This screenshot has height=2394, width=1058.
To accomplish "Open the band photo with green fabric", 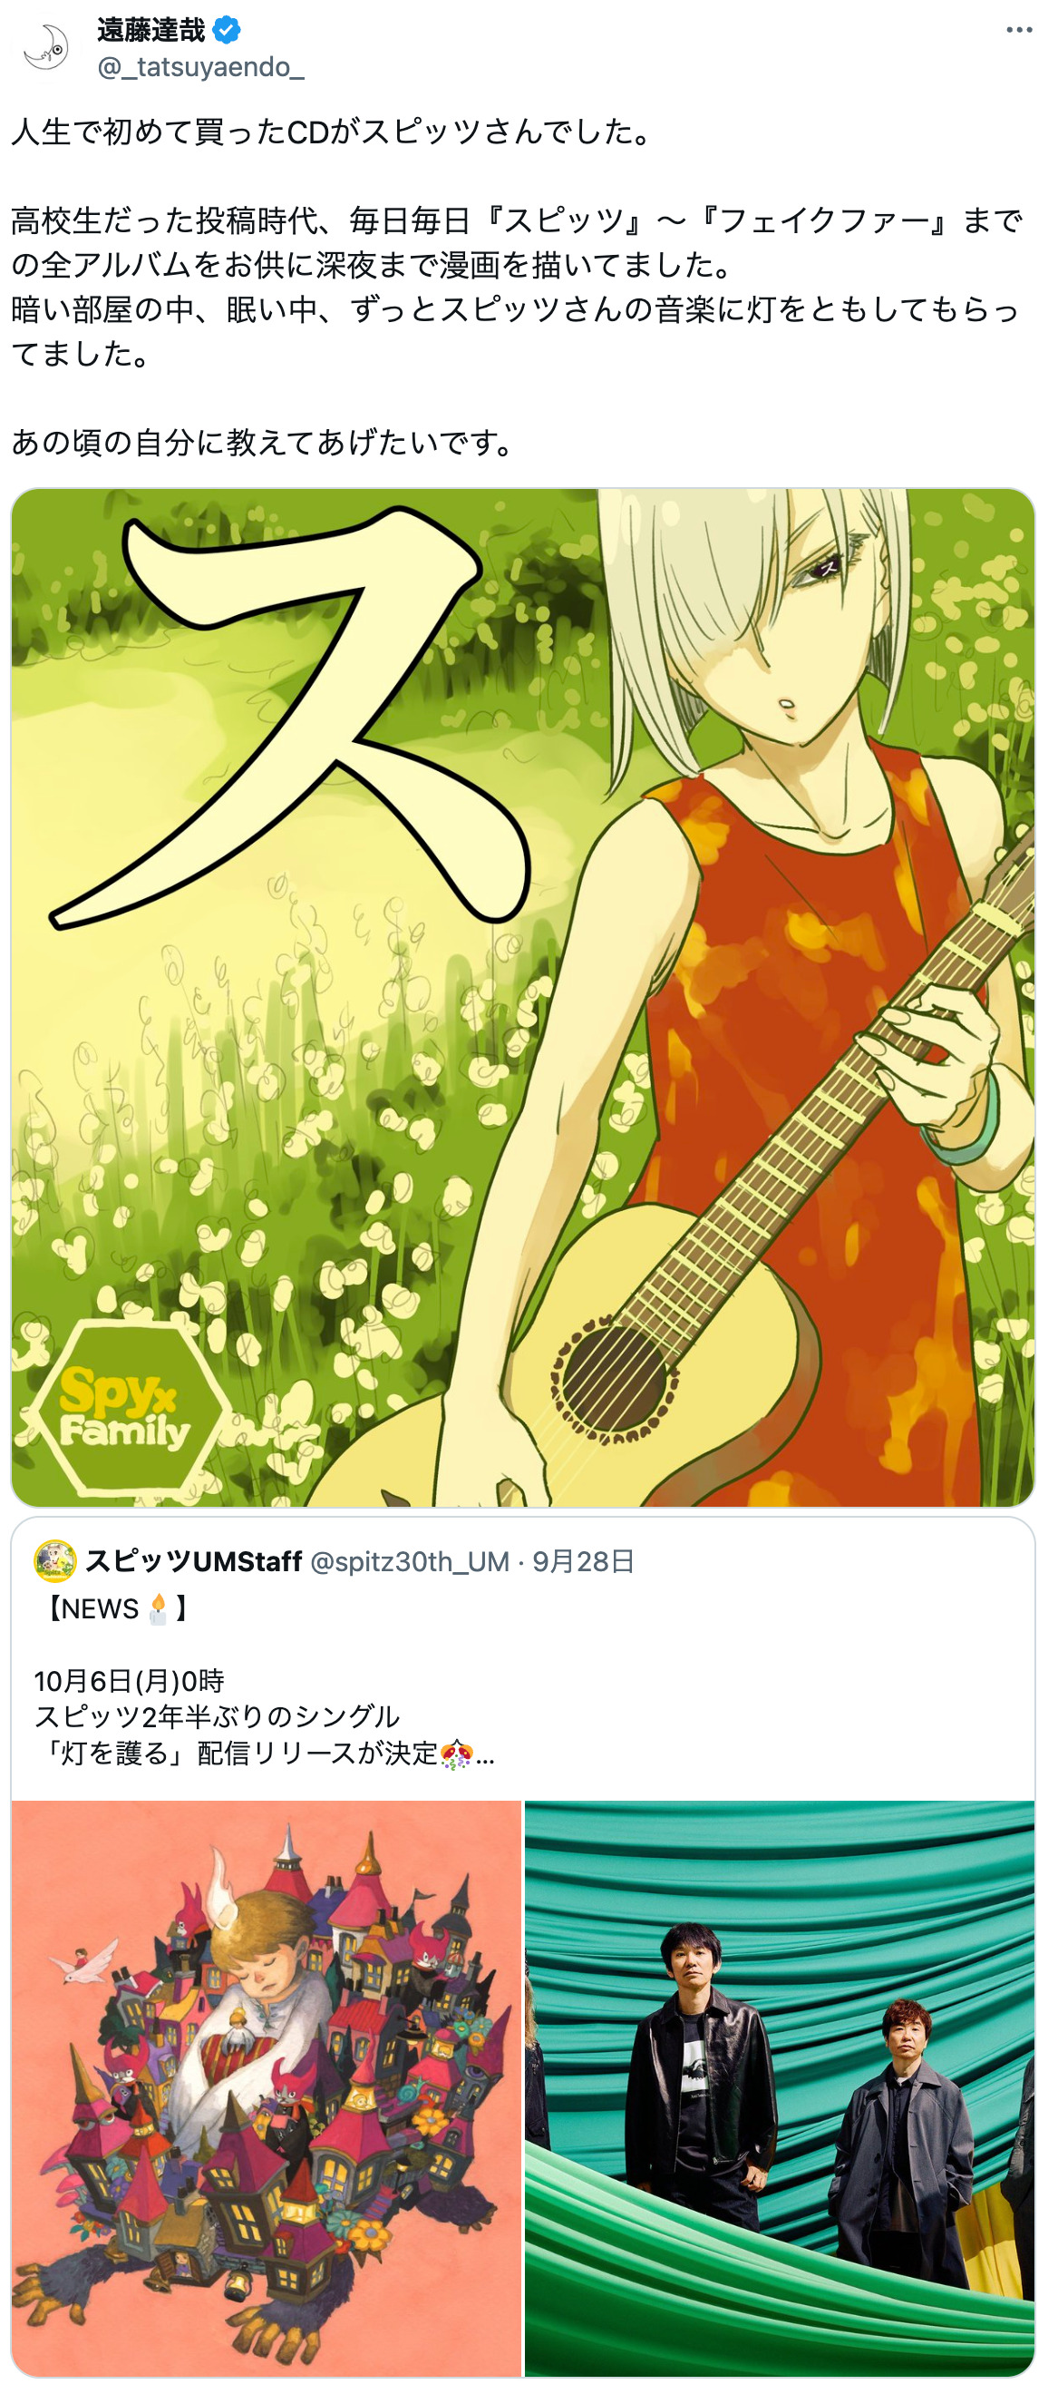I will point(780,2087).
